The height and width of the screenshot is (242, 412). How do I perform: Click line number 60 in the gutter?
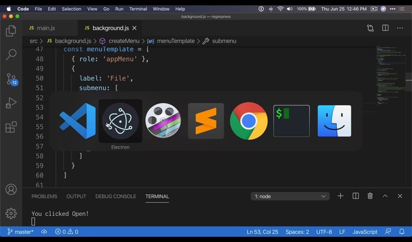(x=39, y=175)
